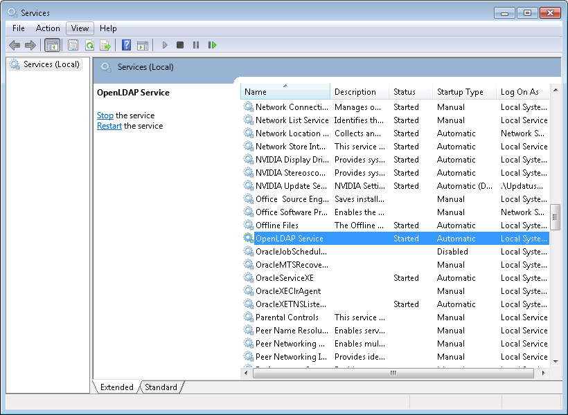Screen dimensions: 568x415
Task: Select the gear icon of Parental Controls
Action: 248,317
